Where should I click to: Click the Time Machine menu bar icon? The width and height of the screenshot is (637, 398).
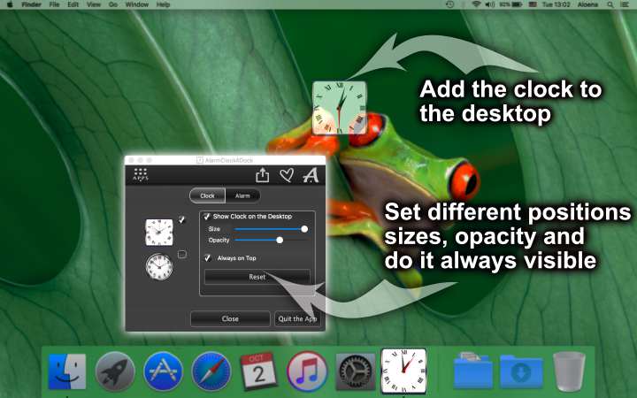point(449,4)
